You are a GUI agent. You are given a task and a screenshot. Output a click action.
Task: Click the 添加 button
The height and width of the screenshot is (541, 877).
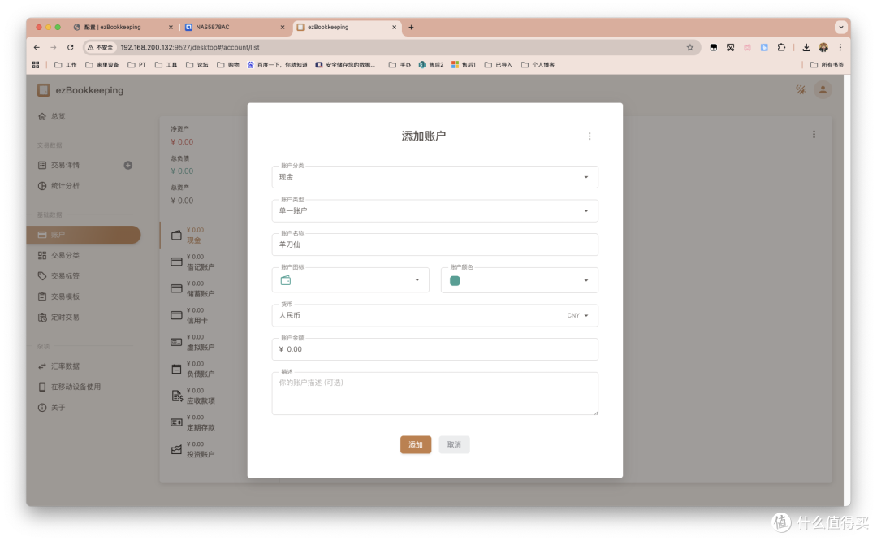pos(416,445)
